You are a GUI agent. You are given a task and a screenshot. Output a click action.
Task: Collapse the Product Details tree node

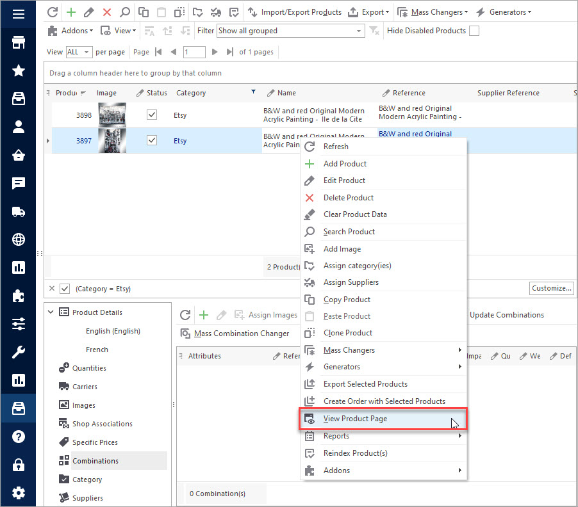51,312
